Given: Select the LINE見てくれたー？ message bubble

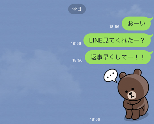Looking at the screenshot, I should (x=118, y=40).
